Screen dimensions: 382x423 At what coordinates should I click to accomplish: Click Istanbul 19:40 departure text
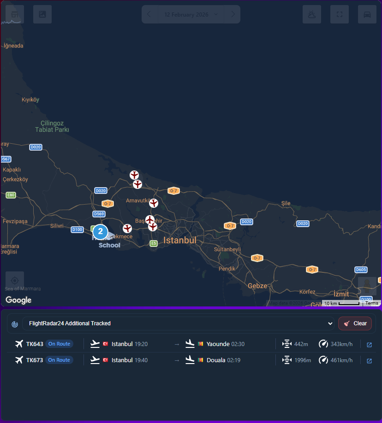tap(130, 360)
